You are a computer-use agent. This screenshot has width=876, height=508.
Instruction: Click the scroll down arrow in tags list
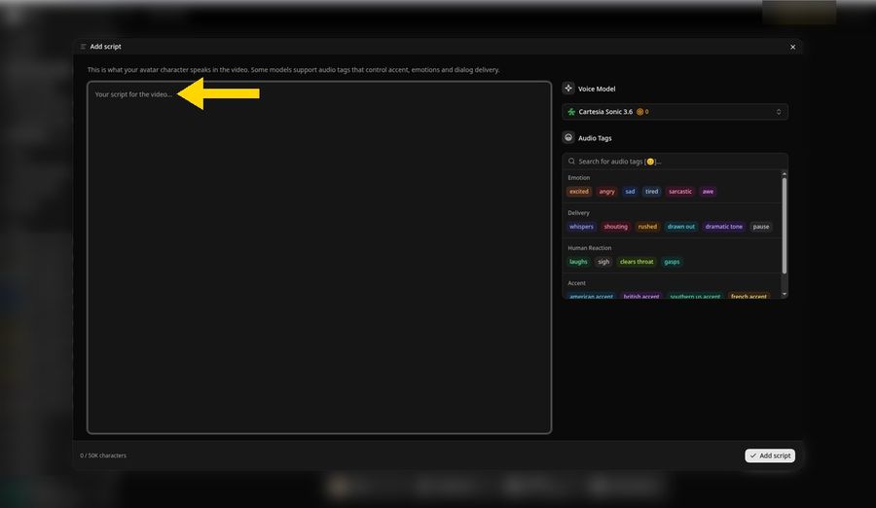[785, 294]
